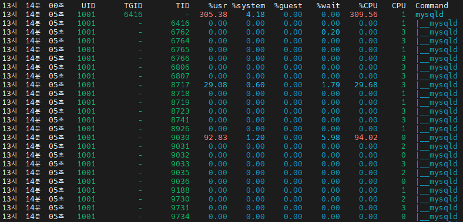This screenshot has width=463, height=222.
Task: Click the TGID column header
Action: (x=133, y=6)
